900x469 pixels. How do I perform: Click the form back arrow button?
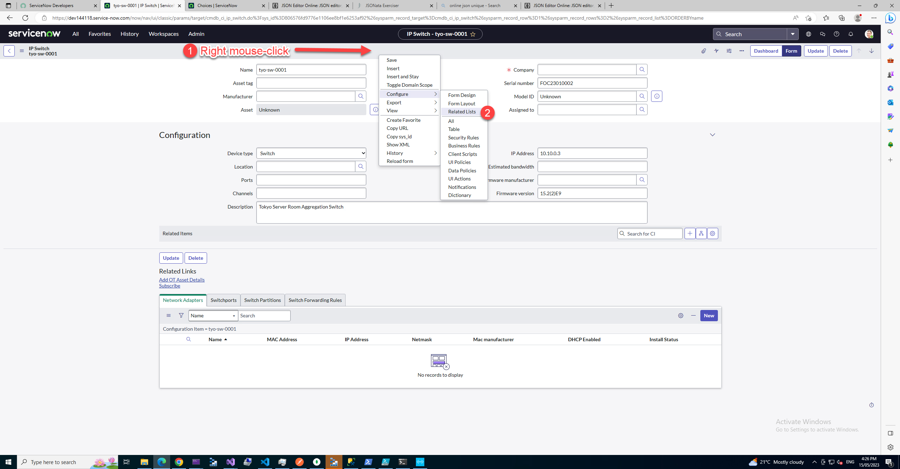(x=9, y=51)
